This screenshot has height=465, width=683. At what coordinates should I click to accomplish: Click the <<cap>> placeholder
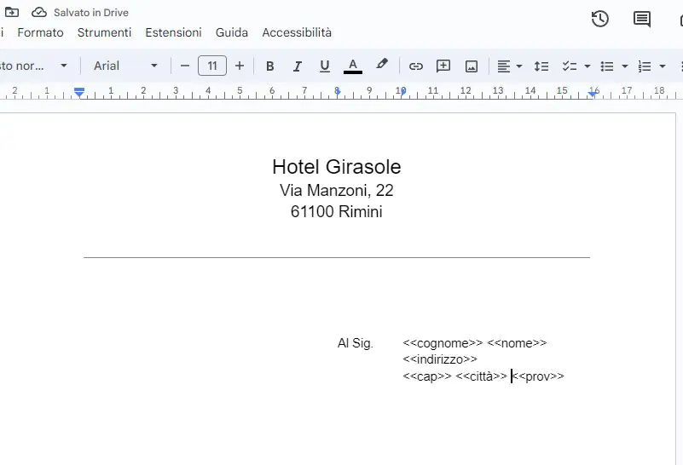pos(427,376)
